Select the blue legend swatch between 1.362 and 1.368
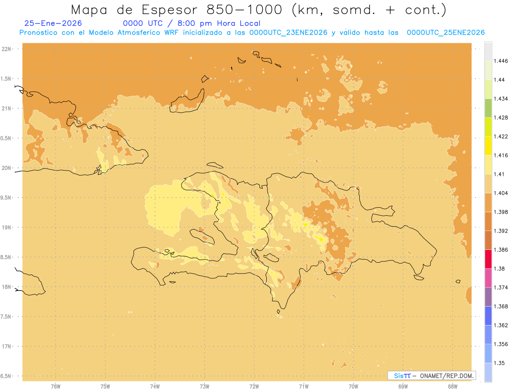Screen dimensions: 508x392 [488, 315]
